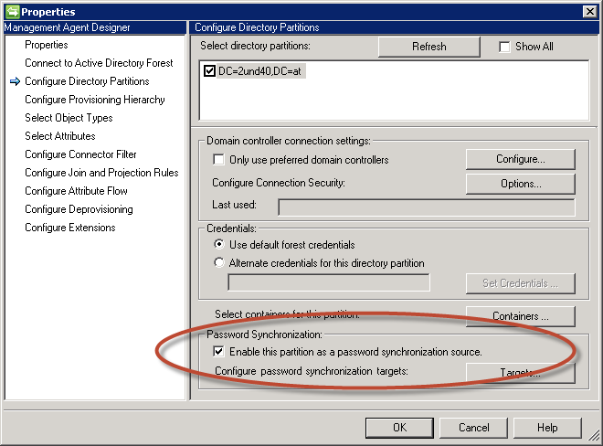Toggle the Show All checkbox
The image size is (603, 446).
[505, 47]
